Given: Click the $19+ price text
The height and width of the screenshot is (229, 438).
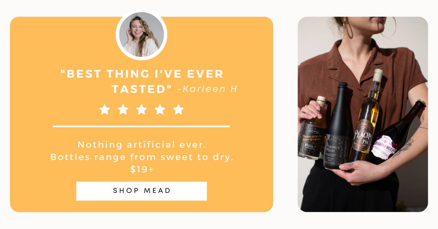Looking at the screenshot, I should tap(142, 170).
